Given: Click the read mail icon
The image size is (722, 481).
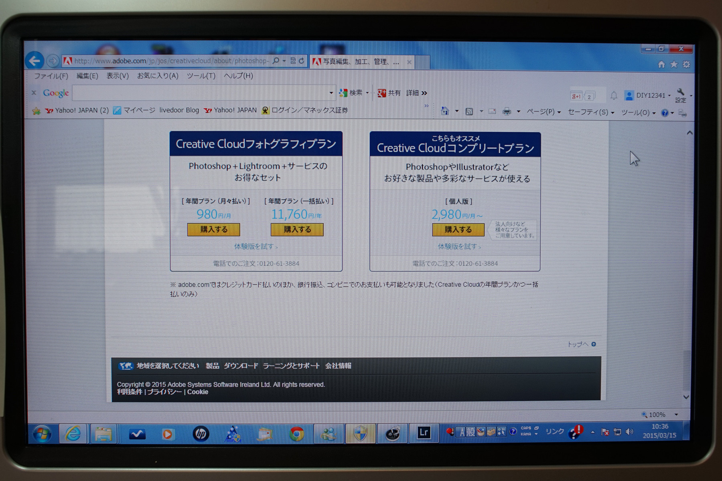Looking at the screenshot, I should [x=492, y=112].
